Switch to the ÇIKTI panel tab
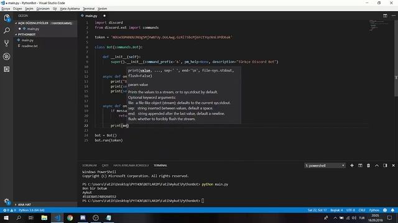This screenshot has height=223, width=398. tap(105, 165)
